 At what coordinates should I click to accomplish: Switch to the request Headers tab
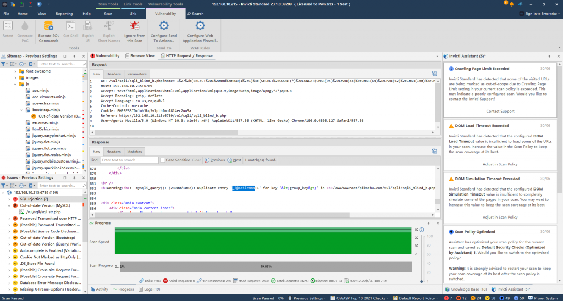point(113,74)
